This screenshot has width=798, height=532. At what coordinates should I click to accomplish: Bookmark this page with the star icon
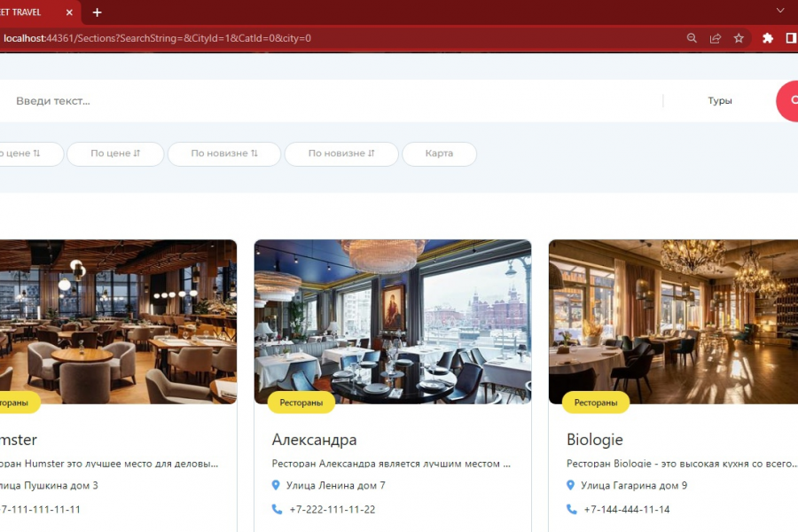(739, 38)
